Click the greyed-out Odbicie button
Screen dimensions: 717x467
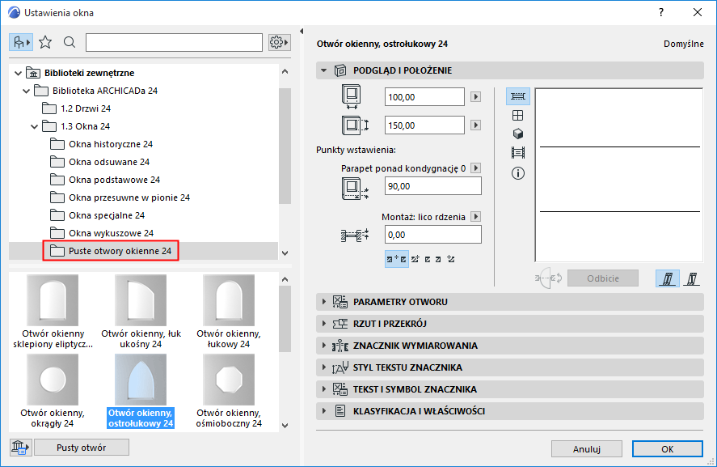click(603, 278)
